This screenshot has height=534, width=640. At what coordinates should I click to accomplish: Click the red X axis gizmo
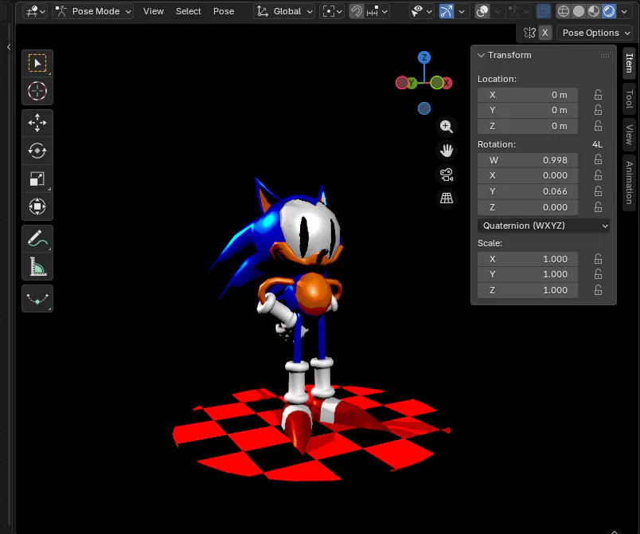coord(447,83)
